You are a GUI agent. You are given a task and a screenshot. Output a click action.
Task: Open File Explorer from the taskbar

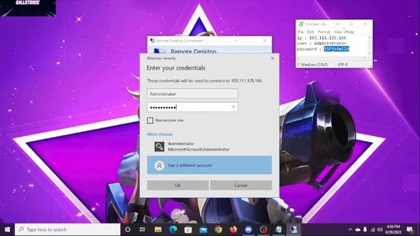tap(158, 229)
